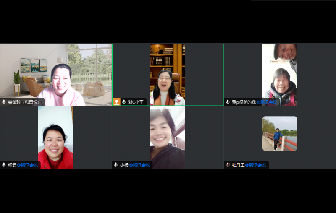Screen dimensions: 336x213
Task: Click microphone icon beside 粤黄珍（和田悦）
Action: pyautogui.click(x=4, y=102)
